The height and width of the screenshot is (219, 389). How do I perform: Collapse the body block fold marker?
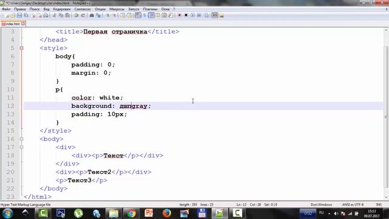point(22,139)
